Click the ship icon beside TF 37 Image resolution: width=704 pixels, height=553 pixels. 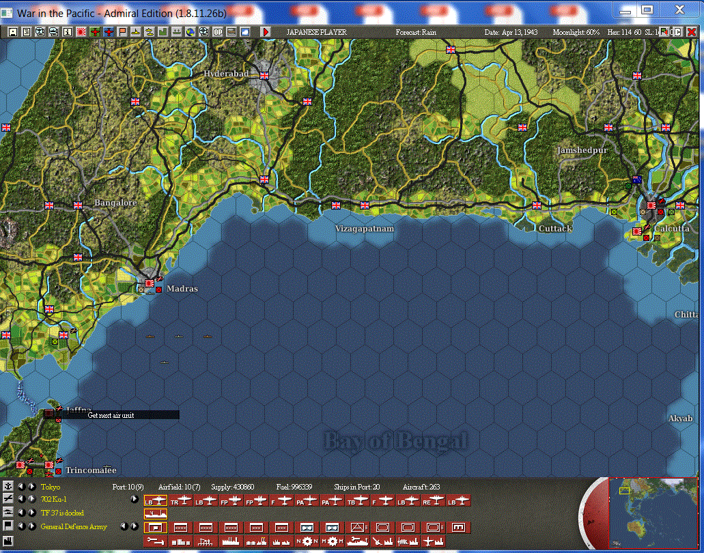coord(8,512)
